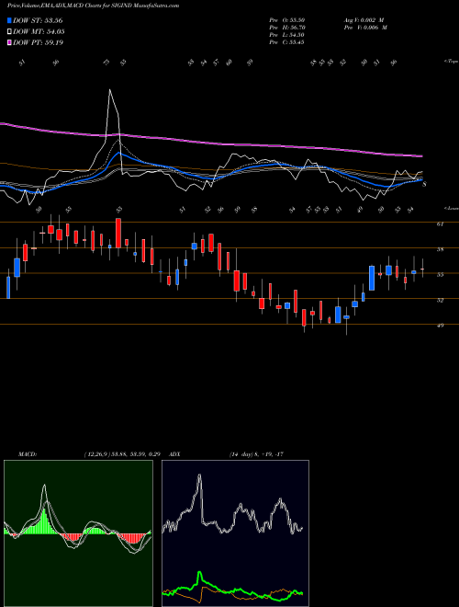
Task: Click the chart title mentioning MunafaSutra.com
Action: point(93,6)
